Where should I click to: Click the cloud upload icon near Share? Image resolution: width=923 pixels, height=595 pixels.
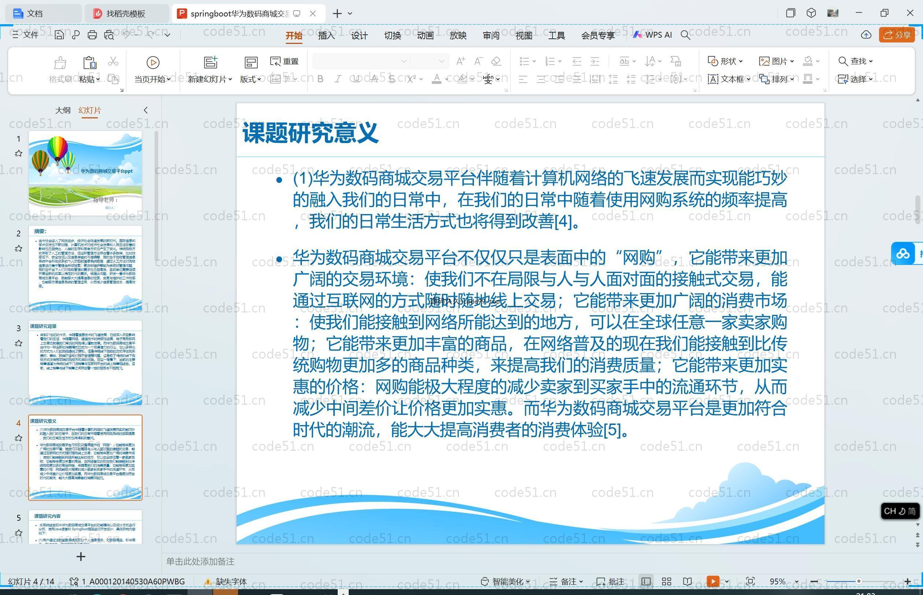click(866, 35)
